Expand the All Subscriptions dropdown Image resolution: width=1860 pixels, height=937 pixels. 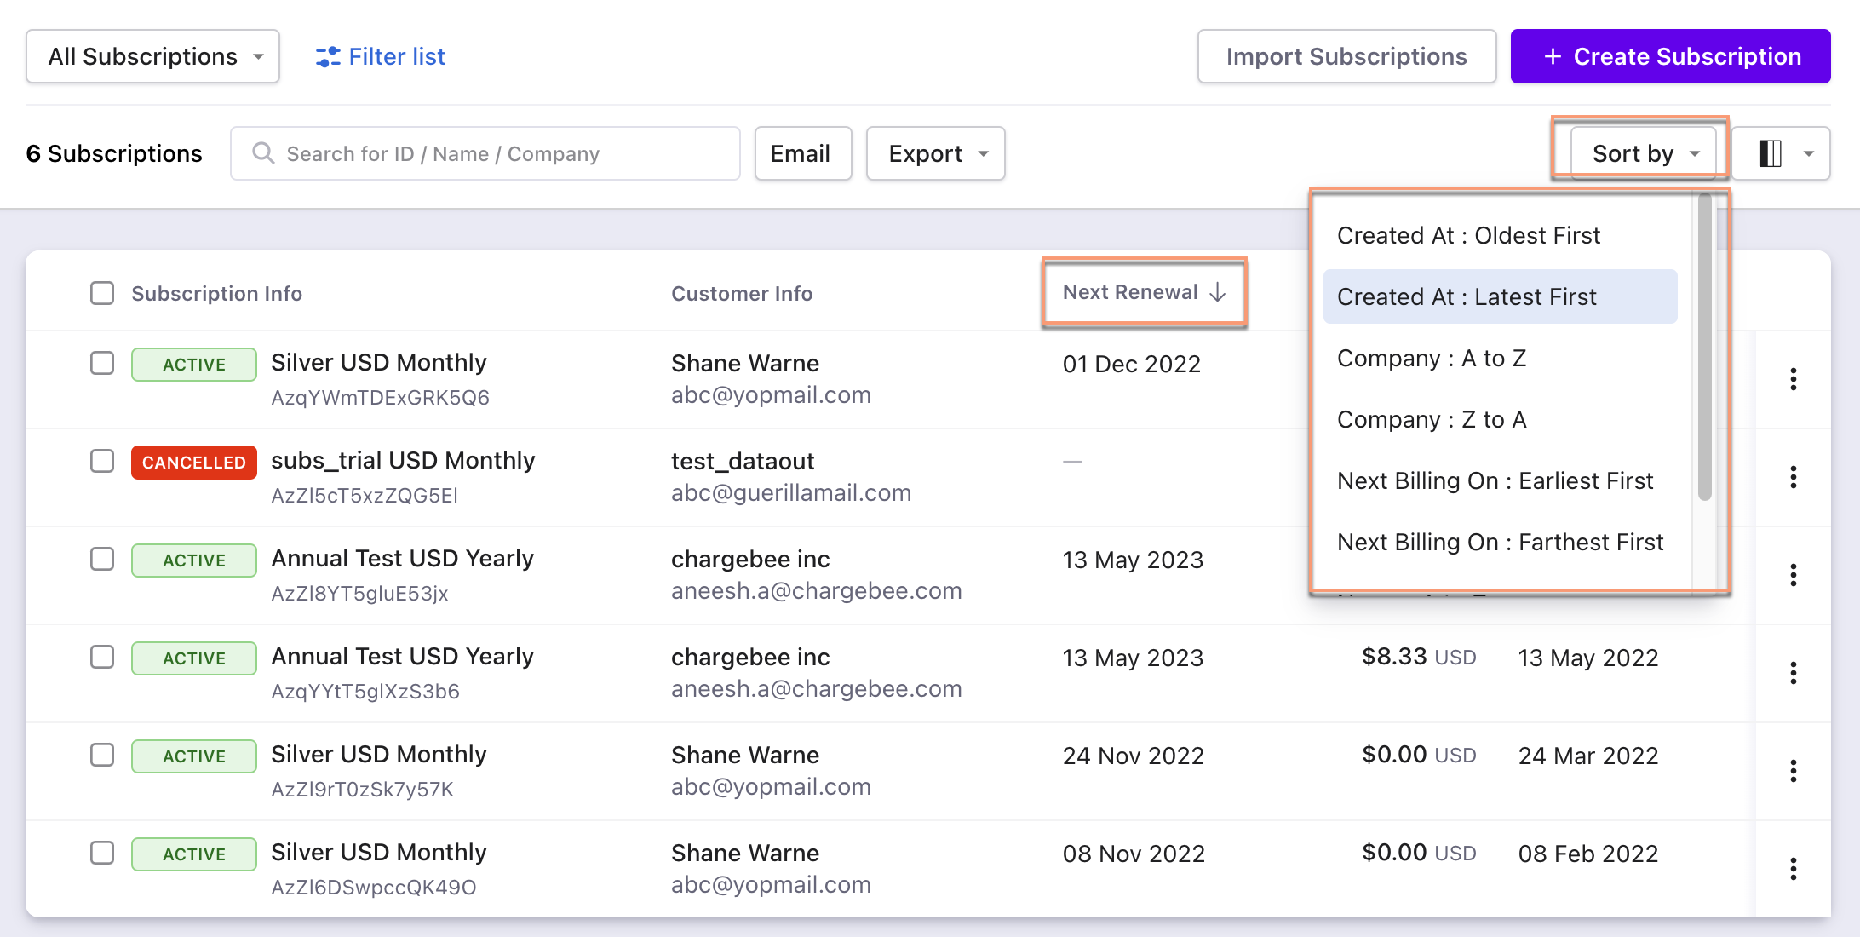click(x=153, y=57)
